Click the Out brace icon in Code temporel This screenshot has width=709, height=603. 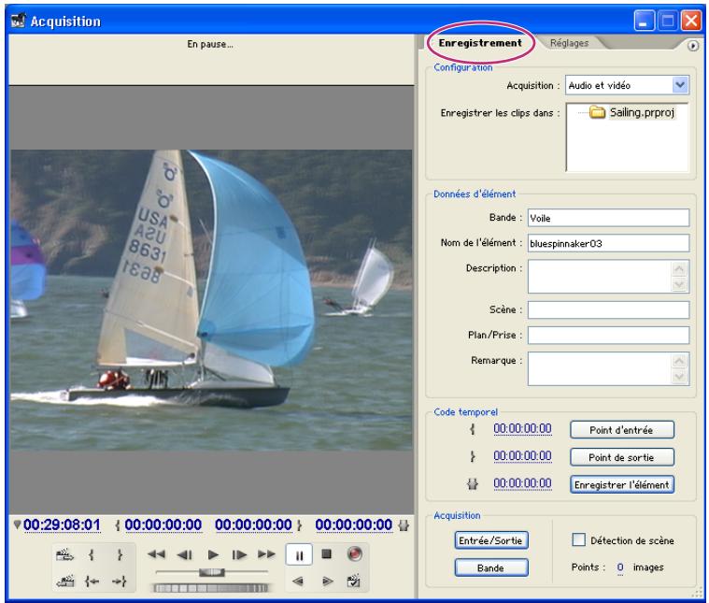pos(473,456)
